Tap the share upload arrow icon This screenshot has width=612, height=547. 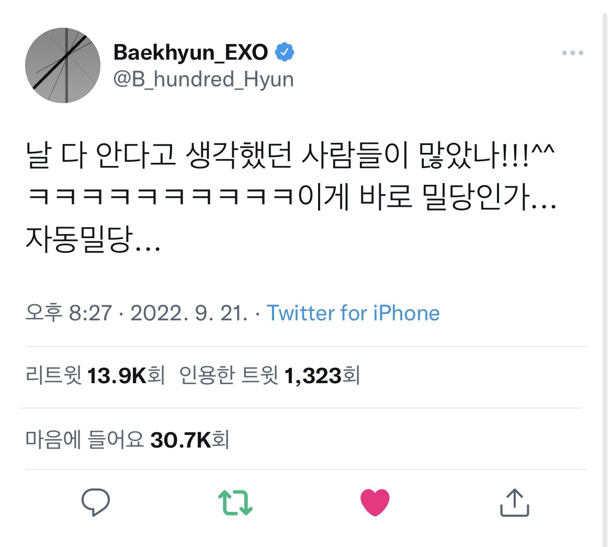(x=514, y=503)
